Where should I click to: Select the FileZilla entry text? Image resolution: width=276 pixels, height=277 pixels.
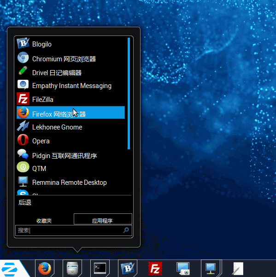tap(43, 100)
